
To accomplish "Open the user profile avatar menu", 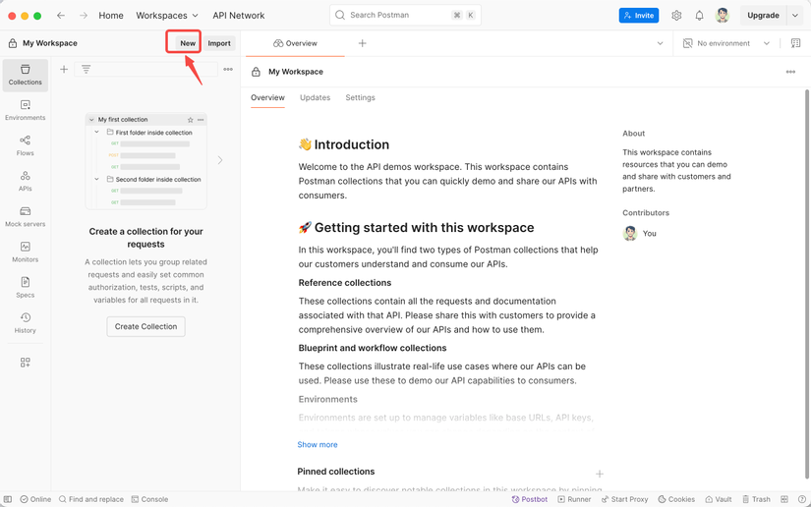I will [x=723, y=16].
